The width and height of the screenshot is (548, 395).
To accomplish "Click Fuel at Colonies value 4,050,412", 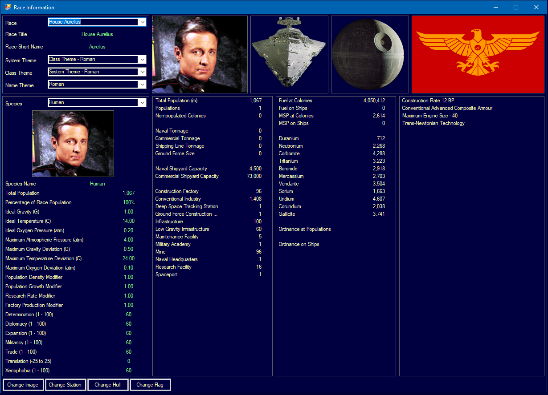I will (374, 101).
